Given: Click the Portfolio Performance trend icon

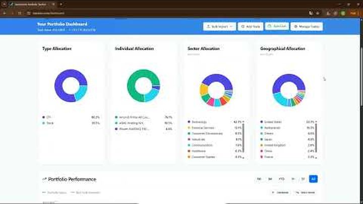Looking at the screenshot, I should coord(44,179).
